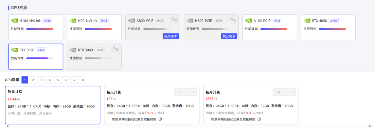Click 提交需求 on the H800-PCIE card
Image resolution: width=375 pixels, height=129 pixels.
tap(229, 36)
